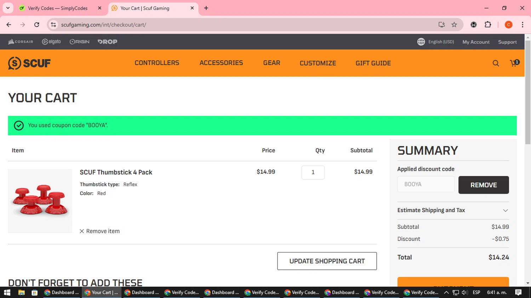The width and height of the screenshot is (531, 298).
Task: Go to SCUF home via logo
Action: tap(29, 63)
